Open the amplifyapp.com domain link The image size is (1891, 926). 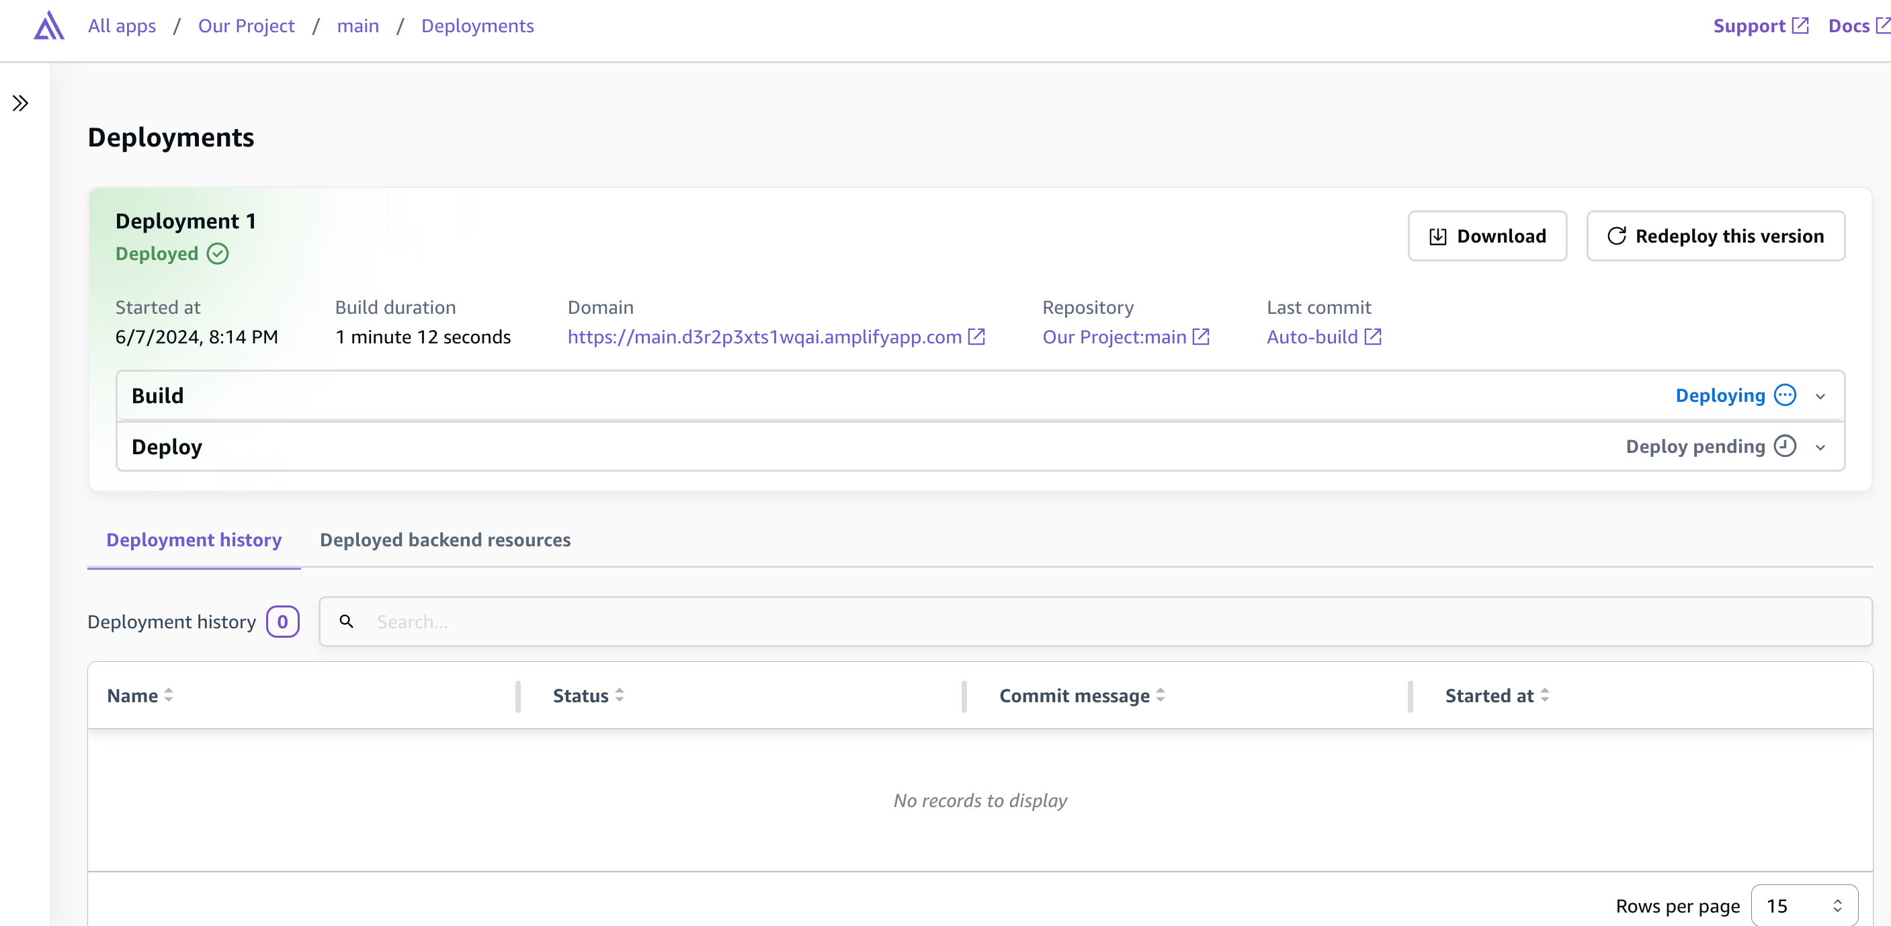click(764, 336)
